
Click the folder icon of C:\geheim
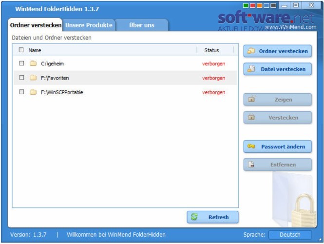(x=33, y=63)
